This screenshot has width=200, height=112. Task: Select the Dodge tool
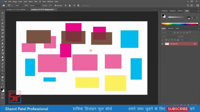pyautogui.click(x=2, y=60)
